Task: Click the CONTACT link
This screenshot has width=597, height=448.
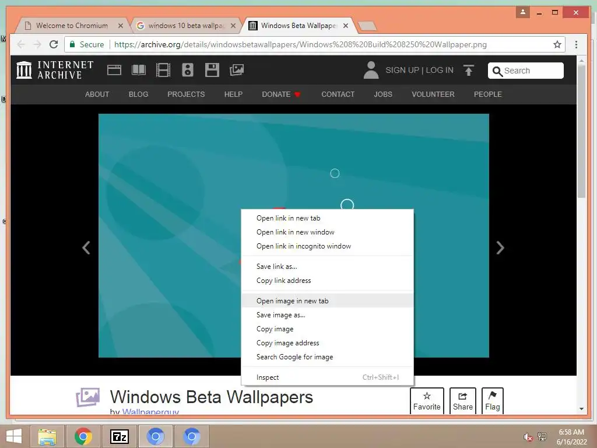Action: point(338,94)
